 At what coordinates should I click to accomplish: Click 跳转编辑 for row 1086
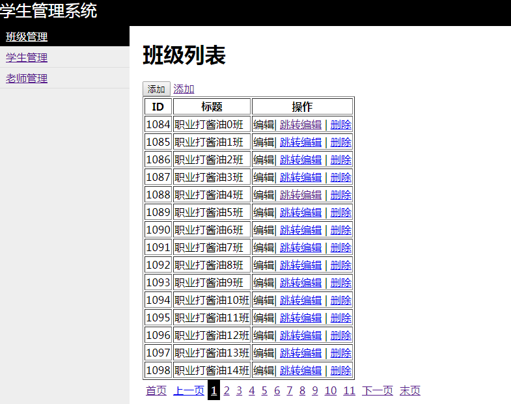[301, 159]
